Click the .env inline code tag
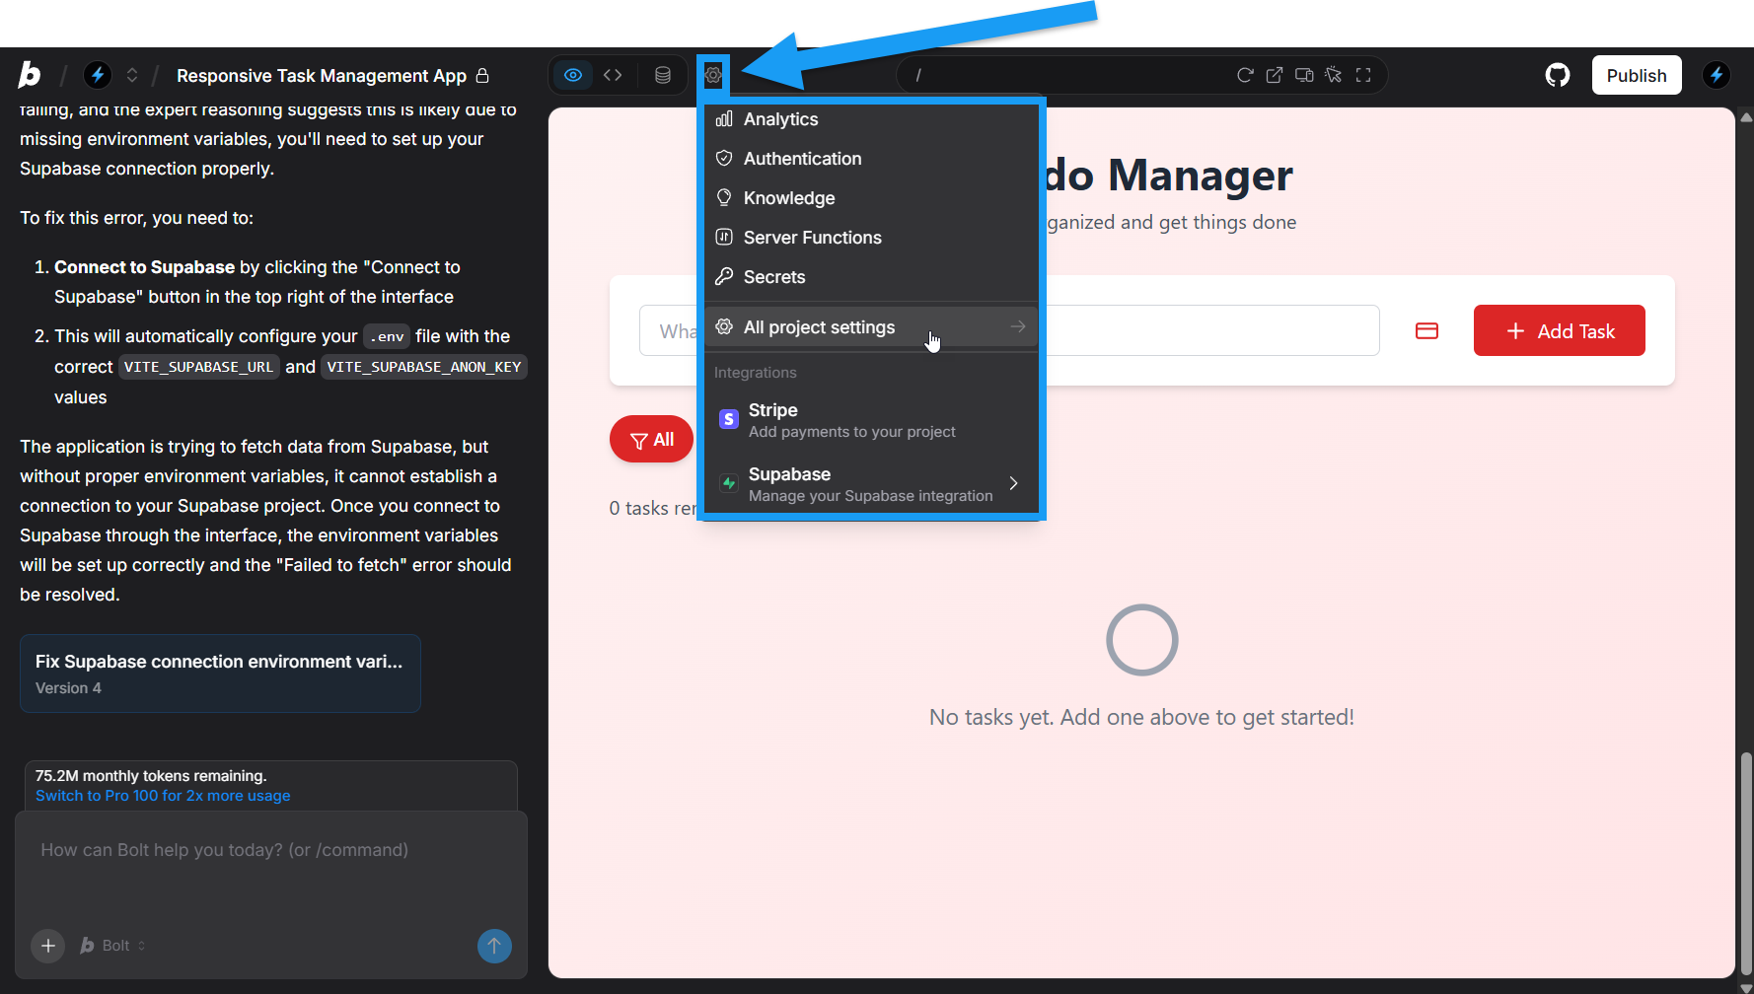This screenshot has width=1754, height=994. click(387, 336)
